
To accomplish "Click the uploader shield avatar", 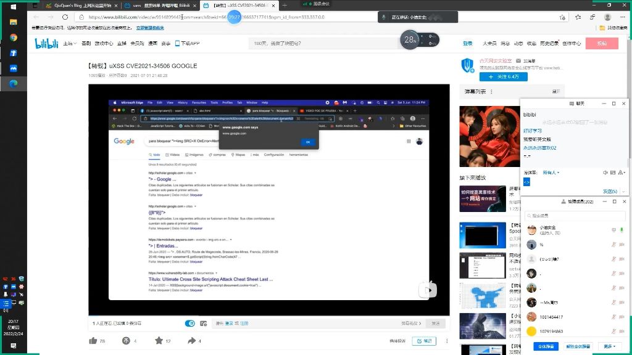I will (468, 65).
